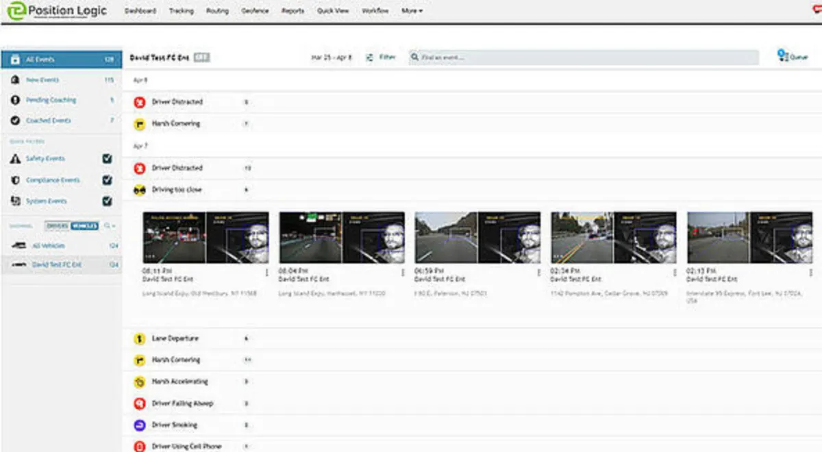Click the Driving too close event icon
Viewport: 822px width, 452px height.
[x=139, y=190]
